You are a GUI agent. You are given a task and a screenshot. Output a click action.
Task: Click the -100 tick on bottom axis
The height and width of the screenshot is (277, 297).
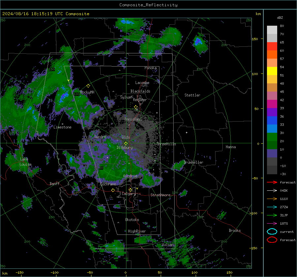[54, 273]
